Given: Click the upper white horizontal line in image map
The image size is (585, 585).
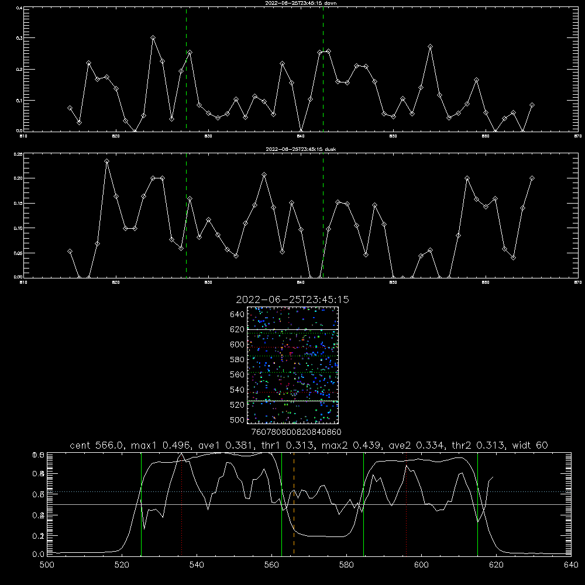Looking at the screenshot, I should (293, 329).
